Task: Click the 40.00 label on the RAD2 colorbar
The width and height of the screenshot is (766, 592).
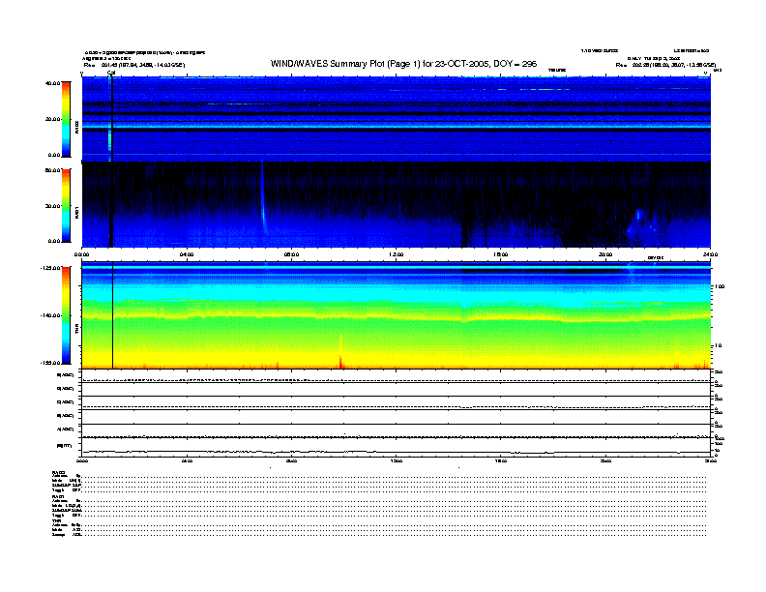Action: coord(52,83)
